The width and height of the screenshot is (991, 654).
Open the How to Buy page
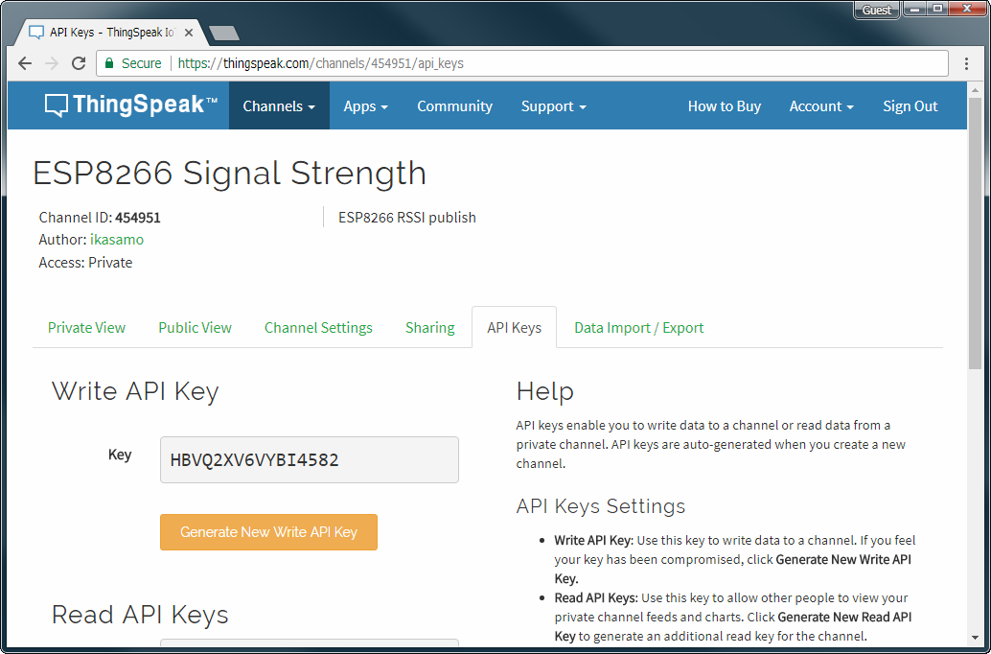point(725,105)
